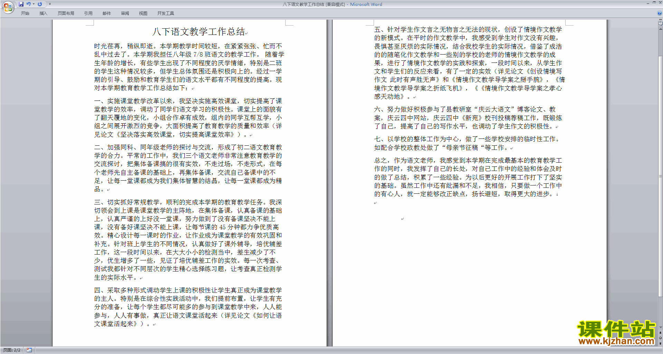Open the 审阅 ribbon tab
The height and width of the screenshot is (354, 663).
click(125, 13)
